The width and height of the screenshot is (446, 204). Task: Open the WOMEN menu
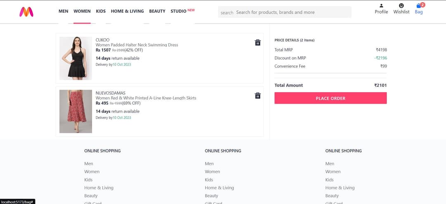click(x=82, y=11)
